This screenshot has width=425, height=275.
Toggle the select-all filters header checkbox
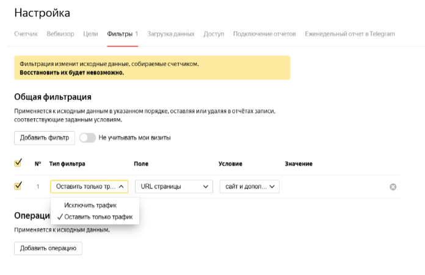pos(18,163)
